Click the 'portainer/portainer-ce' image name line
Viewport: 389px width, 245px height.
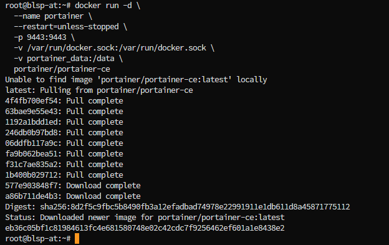[62, 69]
